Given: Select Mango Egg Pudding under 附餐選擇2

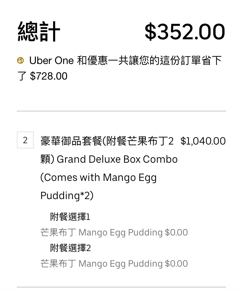Looking at the screenshot, I should [x=121, y=264].
